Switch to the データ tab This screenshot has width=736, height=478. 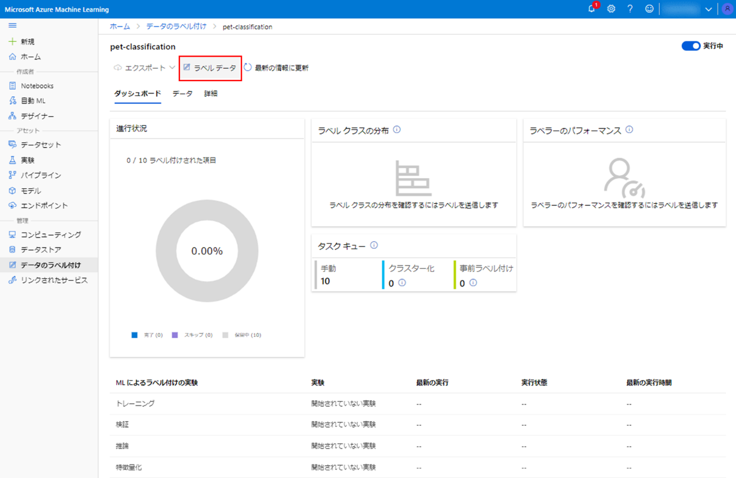[182, 94]
